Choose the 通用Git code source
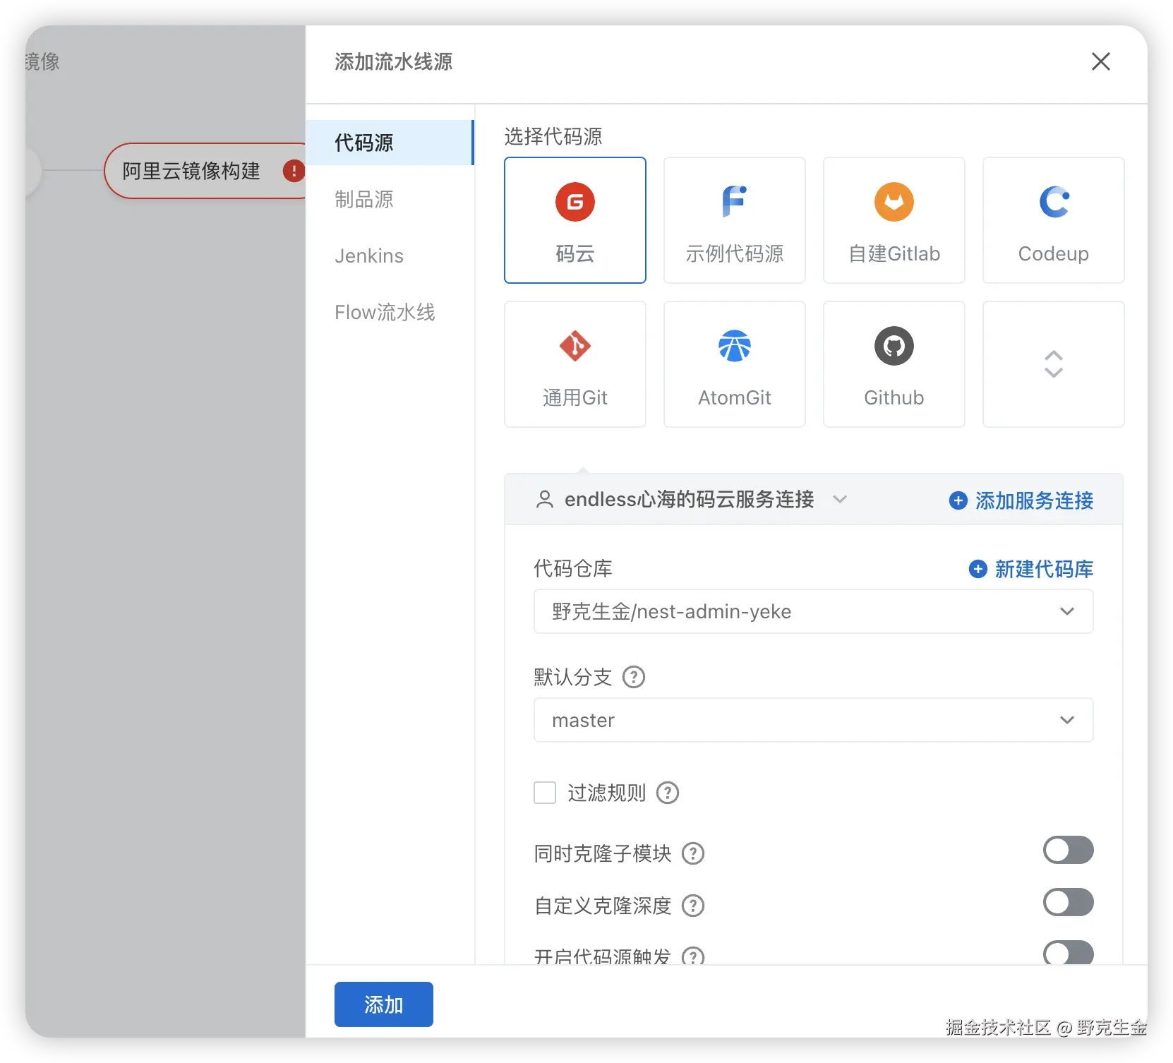This screenshot has width=1173, height=1063. pyautogui.click(x=575, y=364)
